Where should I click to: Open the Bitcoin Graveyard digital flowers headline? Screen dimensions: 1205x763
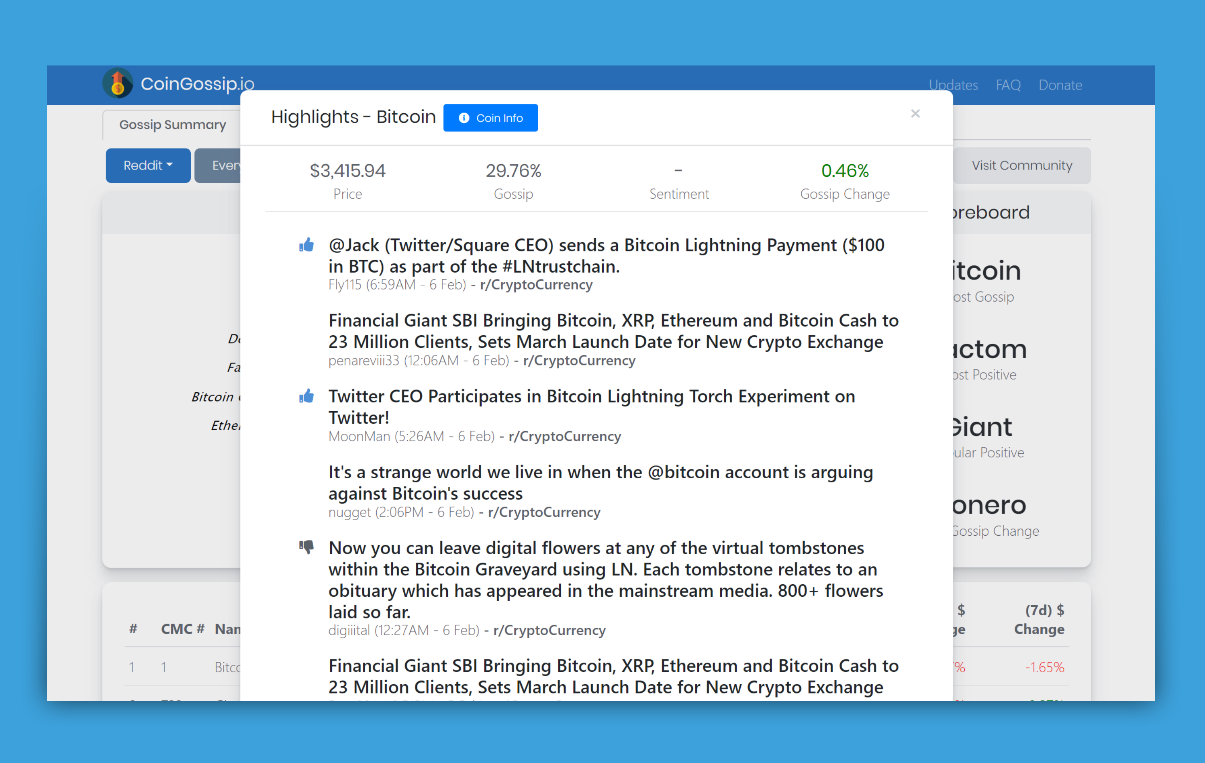point(605,580)
